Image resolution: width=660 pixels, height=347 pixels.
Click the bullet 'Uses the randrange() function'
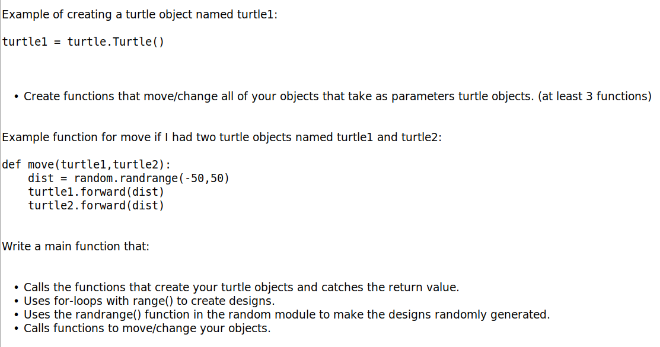286,314
